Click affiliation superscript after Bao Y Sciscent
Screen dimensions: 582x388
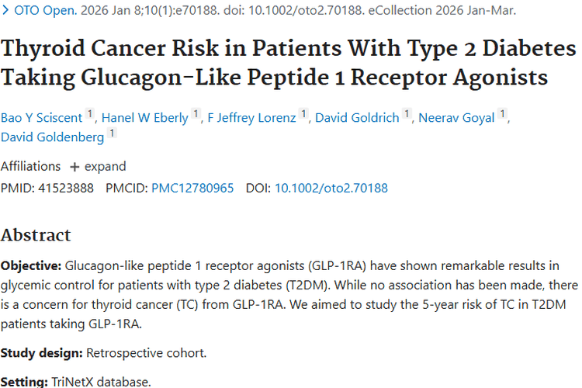point(90,116)
